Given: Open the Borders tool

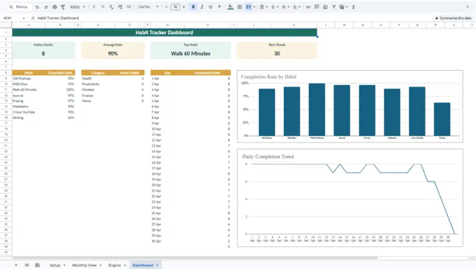Looking at the screenshot, I should pos(240,7).
